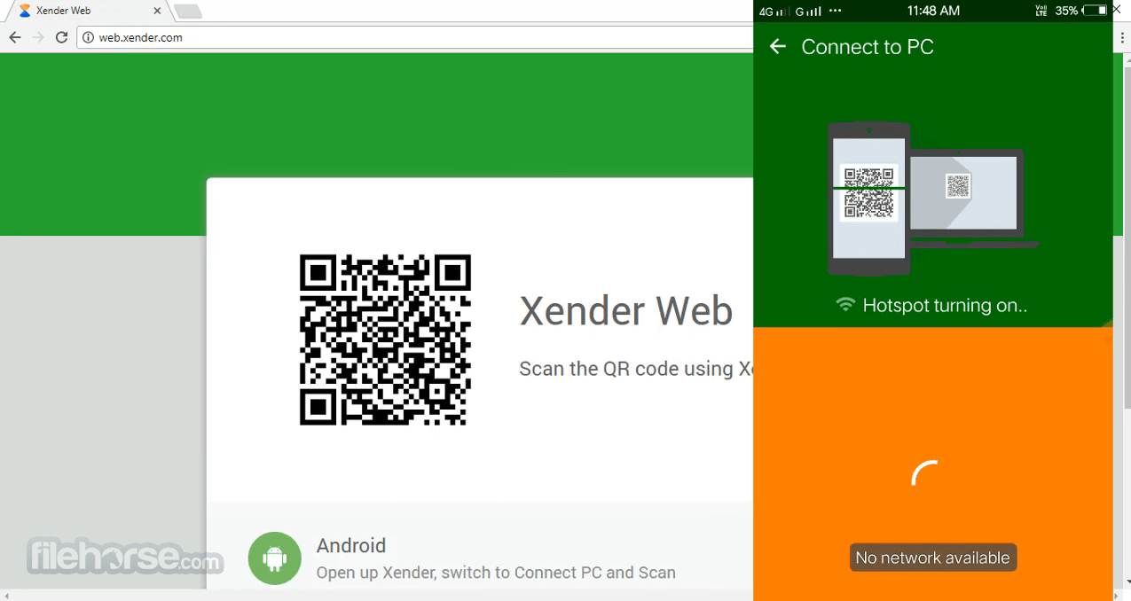Click the large QR code on the page

pyautogui.click(x=385, y=340)
